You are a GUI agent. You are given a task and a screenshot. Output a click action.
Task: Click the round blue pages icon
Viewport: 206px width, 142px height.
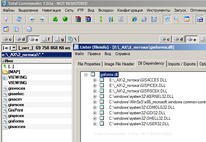point(29,29)
